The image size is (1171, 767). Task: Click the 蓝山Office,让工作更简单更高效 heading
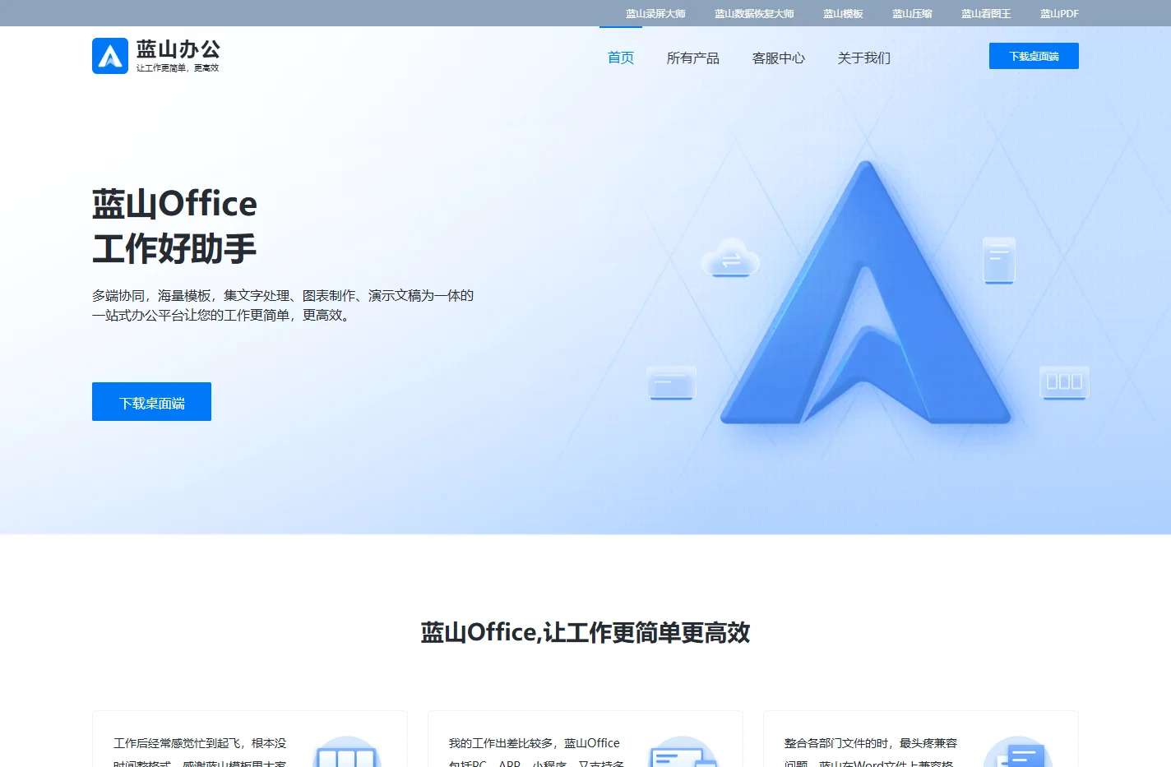(x=585, y=632)
